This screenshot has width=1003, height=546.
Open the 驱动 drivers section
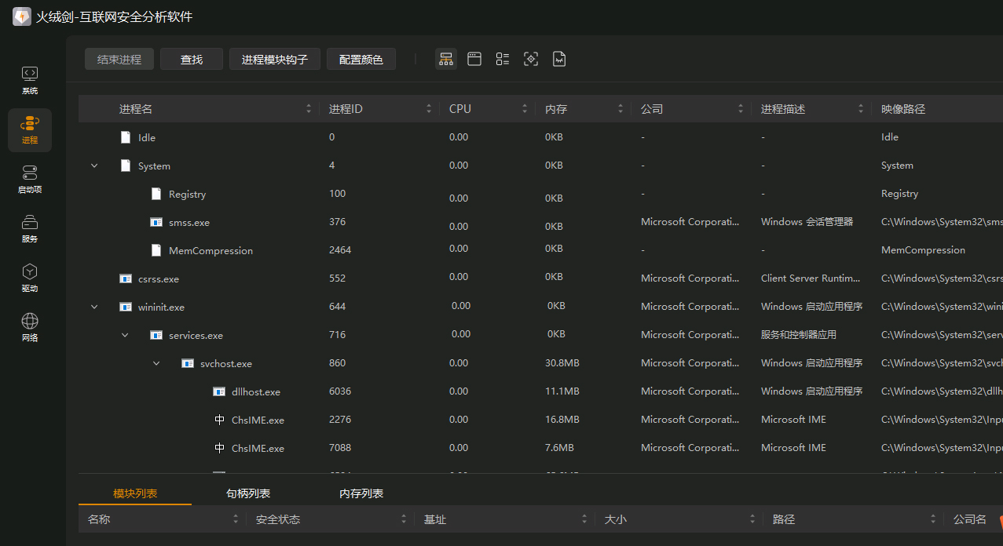coord(30,278)
